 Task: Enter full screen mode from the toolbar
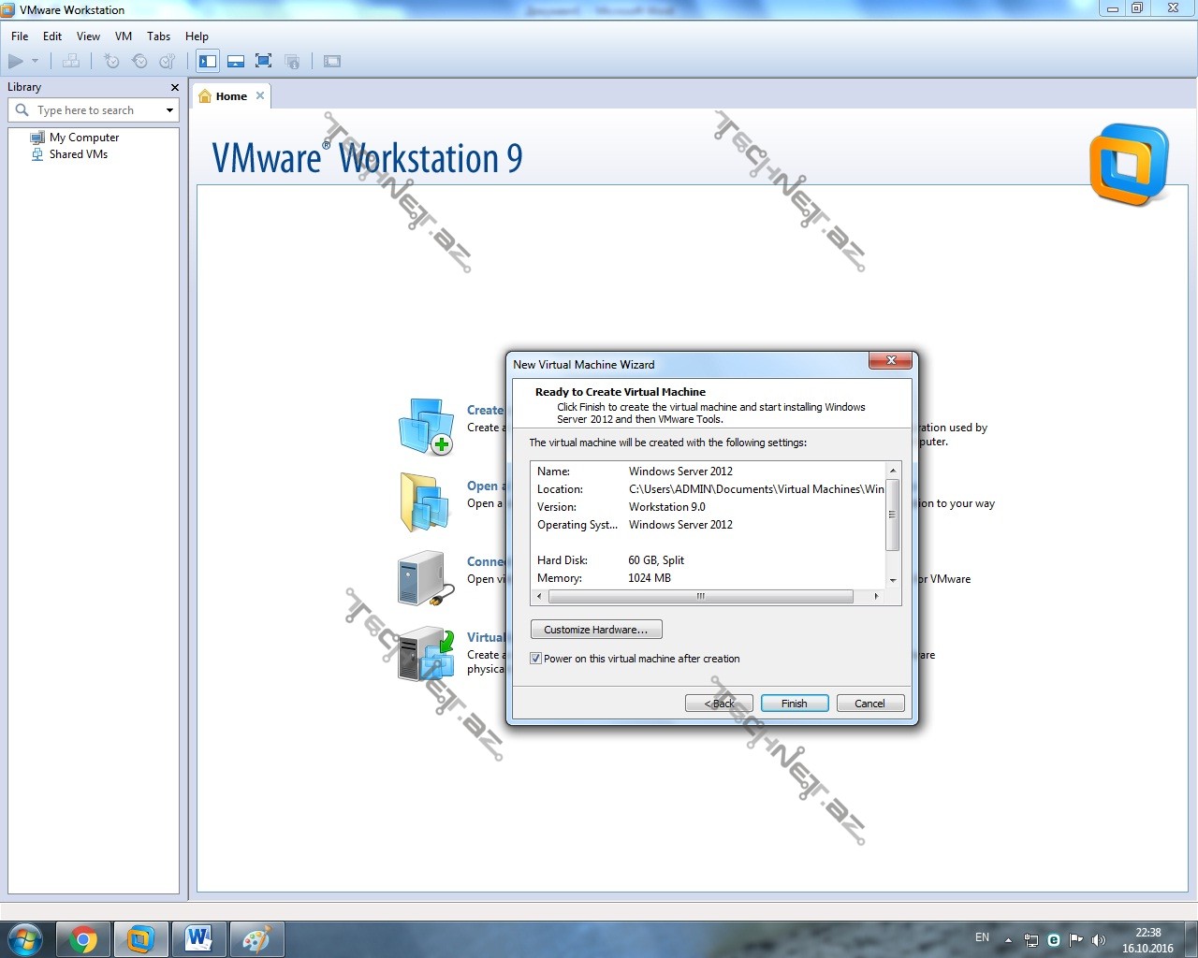click(x=264, y=62)
